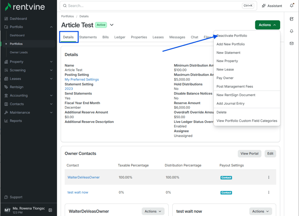Open row menu for test walt now contact

pyautogui.click(x=269, y=192)
